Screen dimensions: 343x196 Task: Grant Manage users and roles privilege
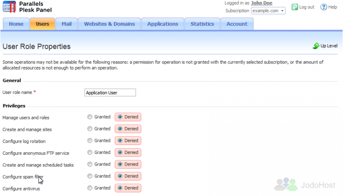click(90, 117)
